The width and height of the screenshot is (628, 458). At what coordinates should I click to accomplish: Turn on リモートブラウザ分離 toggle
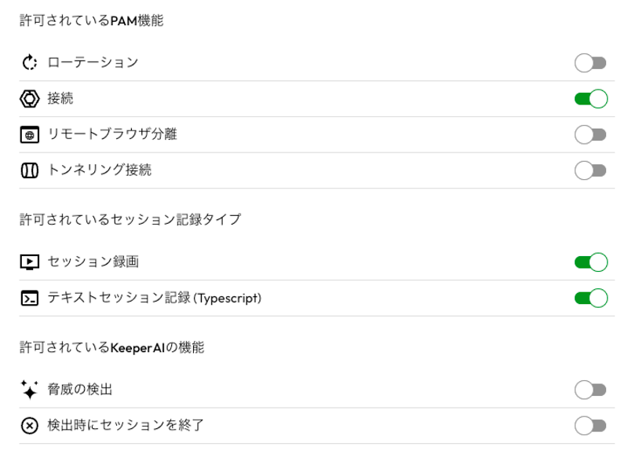click(x=590, y=134)
